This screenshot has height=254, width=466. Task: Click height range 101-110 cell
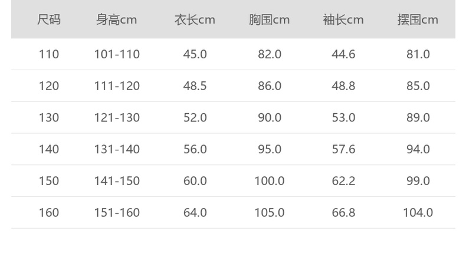[x=117, y=54]
